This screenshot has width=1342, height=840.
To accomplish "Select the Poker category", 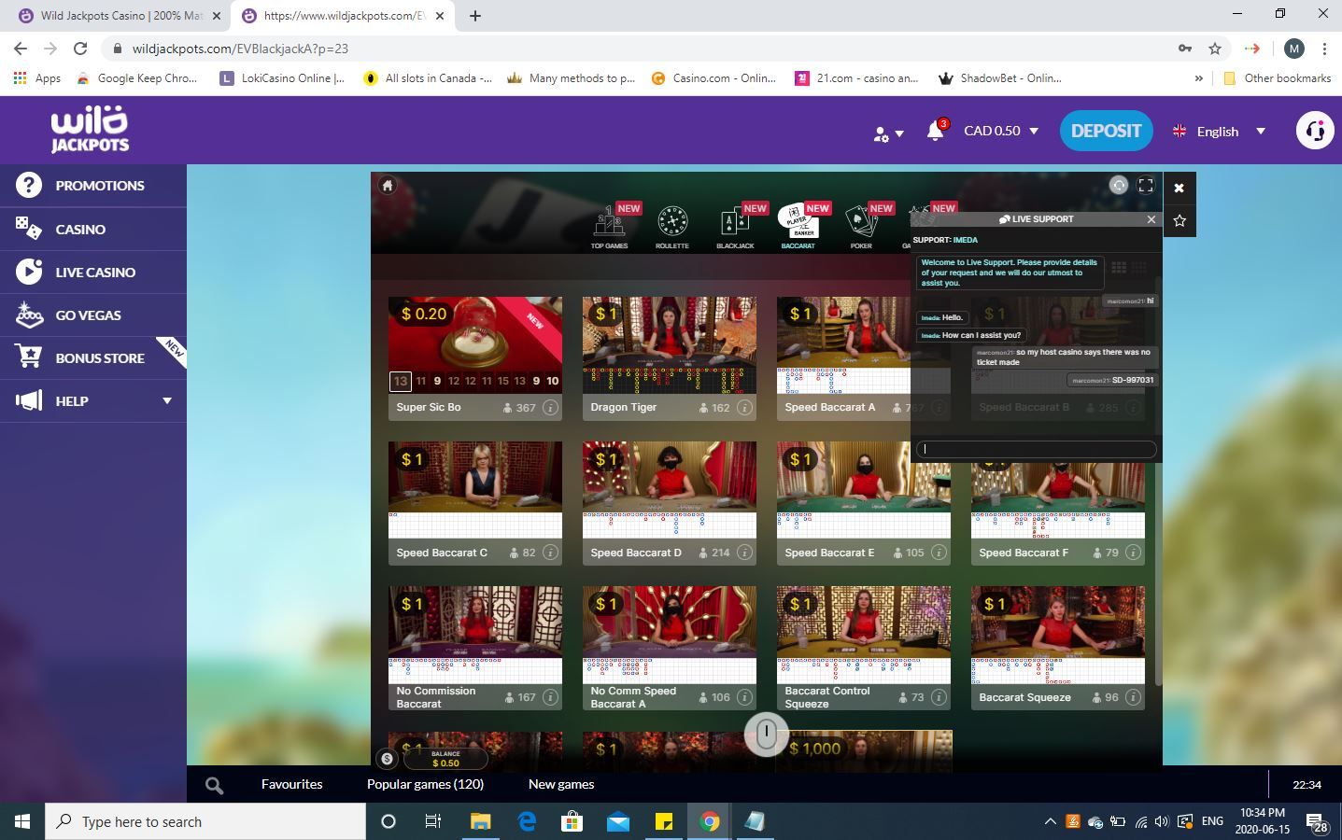I will [x=861, y=228].
